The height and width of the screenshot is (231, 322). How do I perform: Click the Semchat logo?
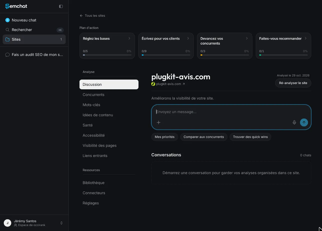[x=16, y=6]
